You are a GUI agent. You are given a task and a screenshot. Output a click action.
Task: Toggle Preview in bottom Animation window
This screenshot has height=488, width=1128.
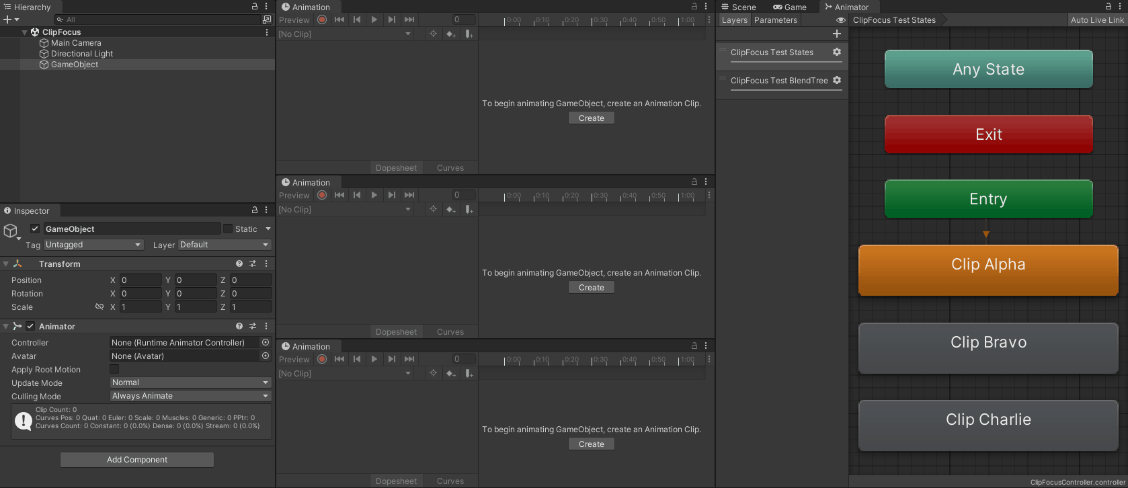(294, 359)
